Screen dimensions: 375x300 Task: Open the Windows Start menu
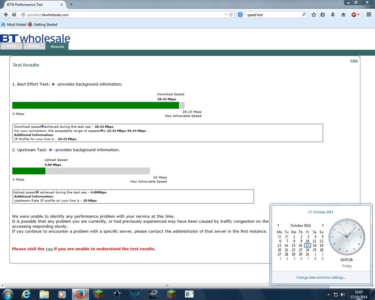pos(8,294)
